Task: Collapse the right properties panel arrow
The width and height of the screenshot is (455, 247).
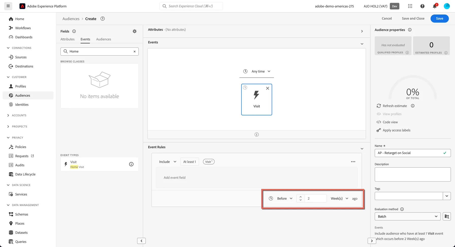Action: pos(372,241)
